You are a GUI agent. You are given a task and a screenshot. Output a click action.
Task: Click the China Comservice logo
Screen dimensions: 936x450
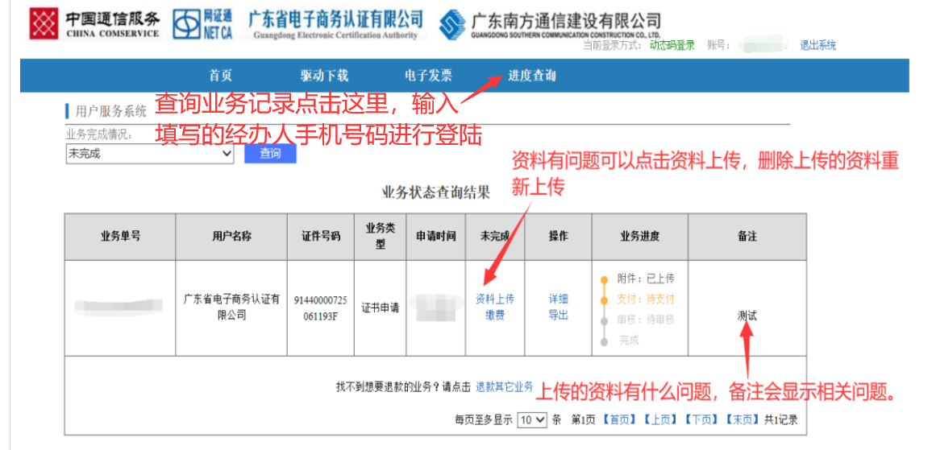point(94,24)
